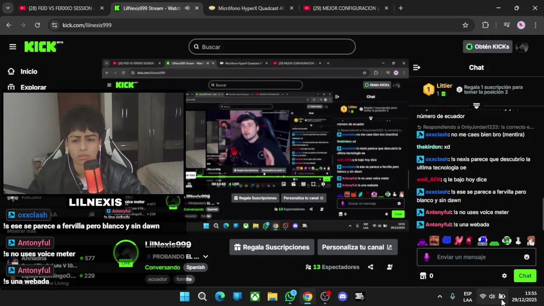Viewport: 544px width, 306px height.
Task: Select the DJ blue character emote
Action: (482, 241)
